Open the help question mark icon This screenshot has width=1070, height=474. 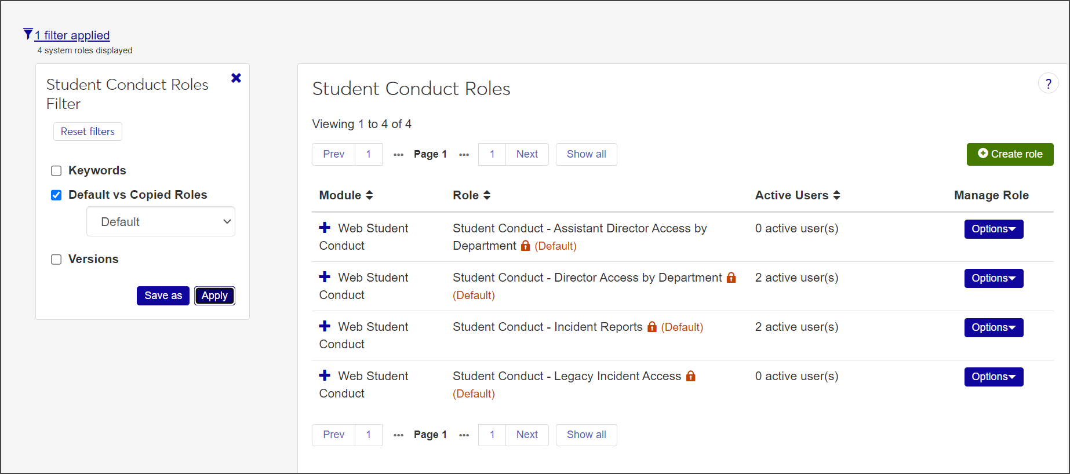point(1048,83)
